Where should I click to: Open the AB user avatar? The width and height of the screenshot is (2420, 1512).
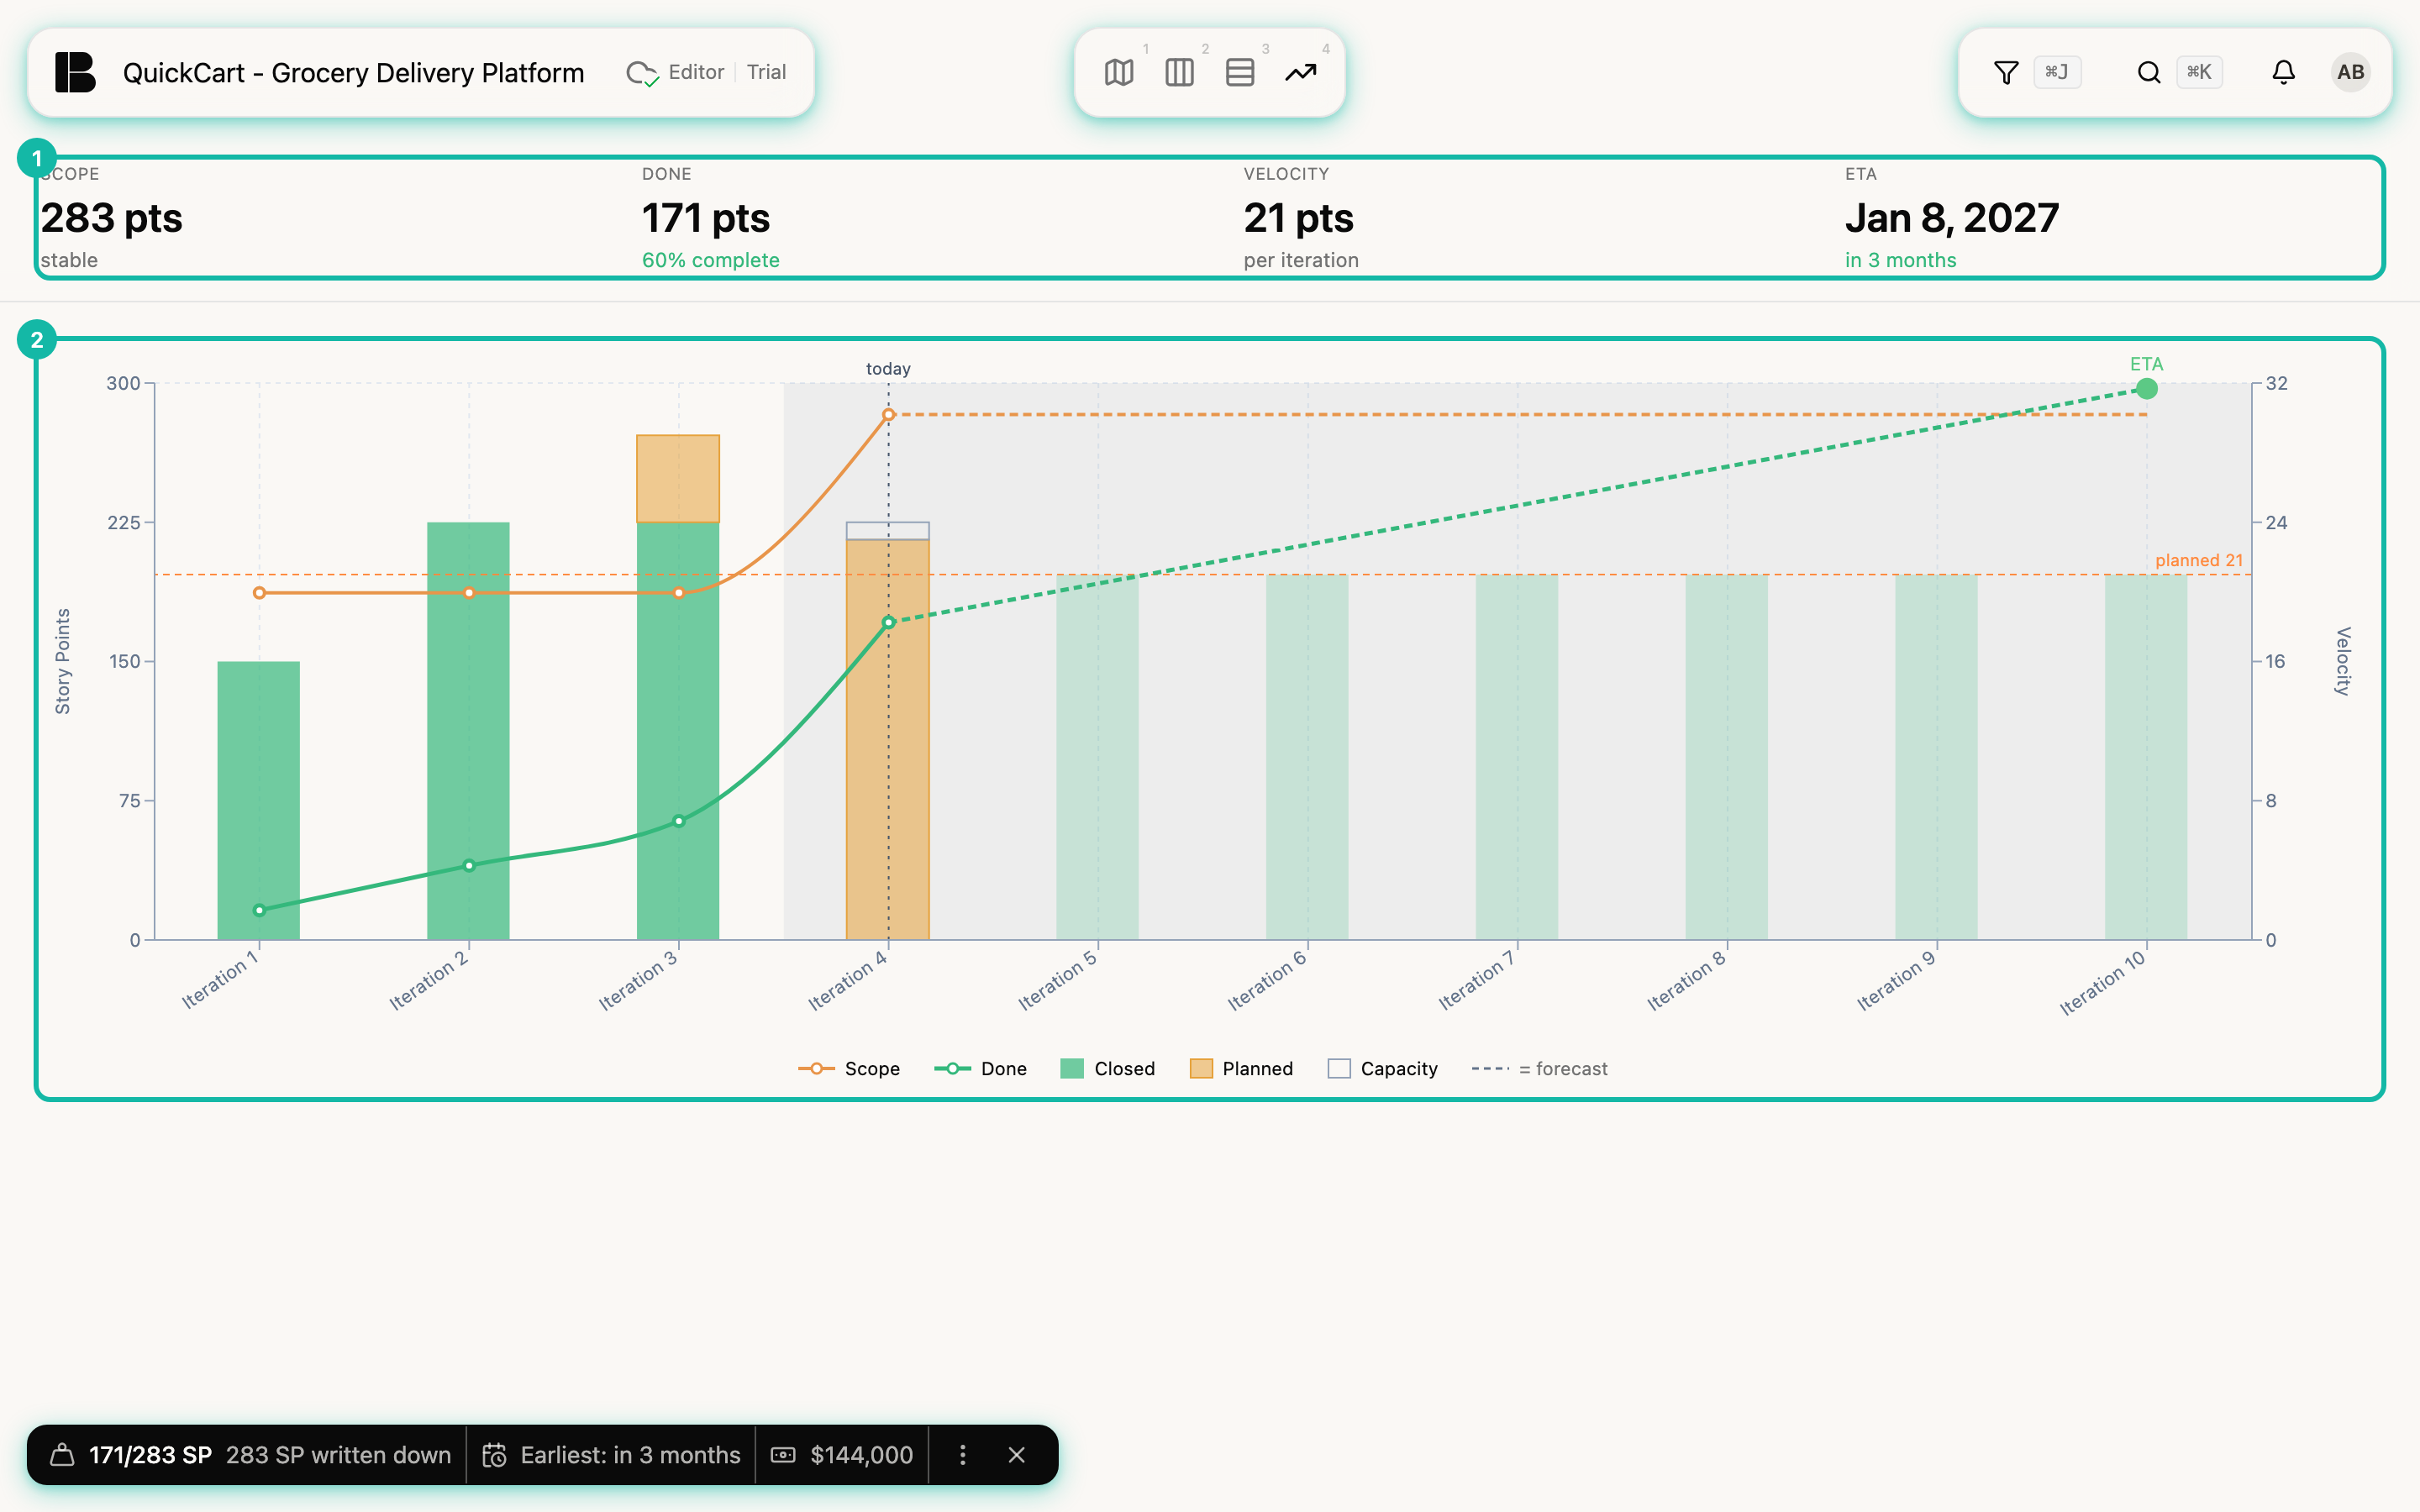point(2350,72)
